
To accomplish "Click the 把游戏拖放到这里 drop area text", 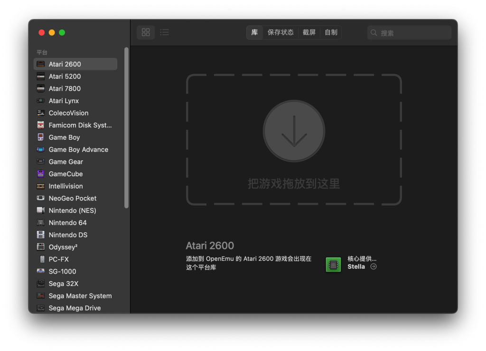I will [x=294, y=183].
